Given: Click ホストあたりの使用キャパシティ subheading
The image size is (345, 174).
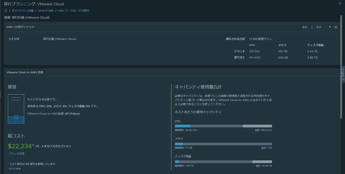Looking at the screenshot, I should coord(198,112).
